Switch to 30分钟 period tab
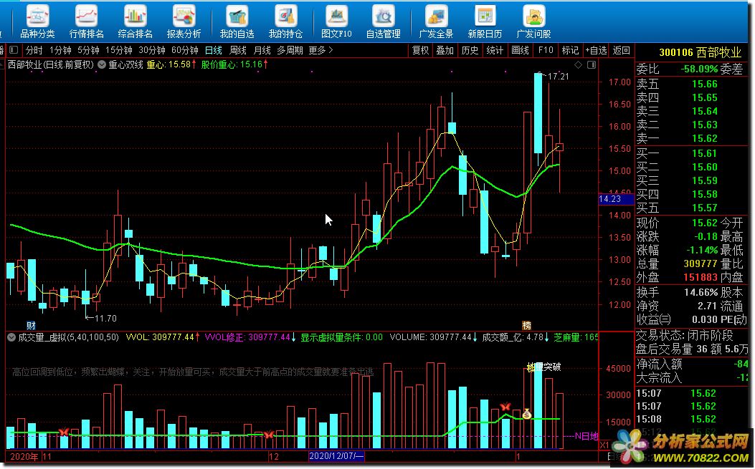This screenshot has width=755, height=469. [x=152, y=50]
